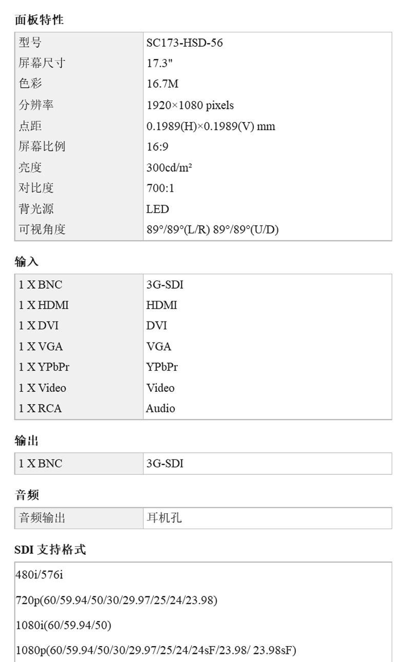Viewport: 405px width, 662px height.
Task: Click the 16:9 screen ratio value
Action: (157, 147)
